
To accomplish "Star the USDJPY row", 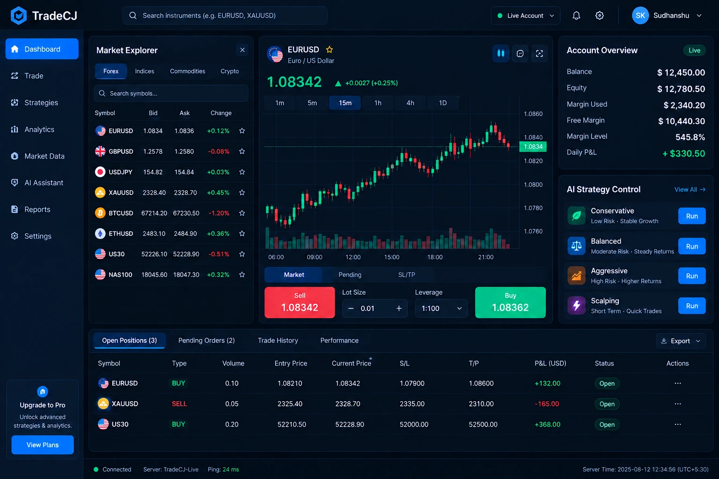I will coord(242,172).
